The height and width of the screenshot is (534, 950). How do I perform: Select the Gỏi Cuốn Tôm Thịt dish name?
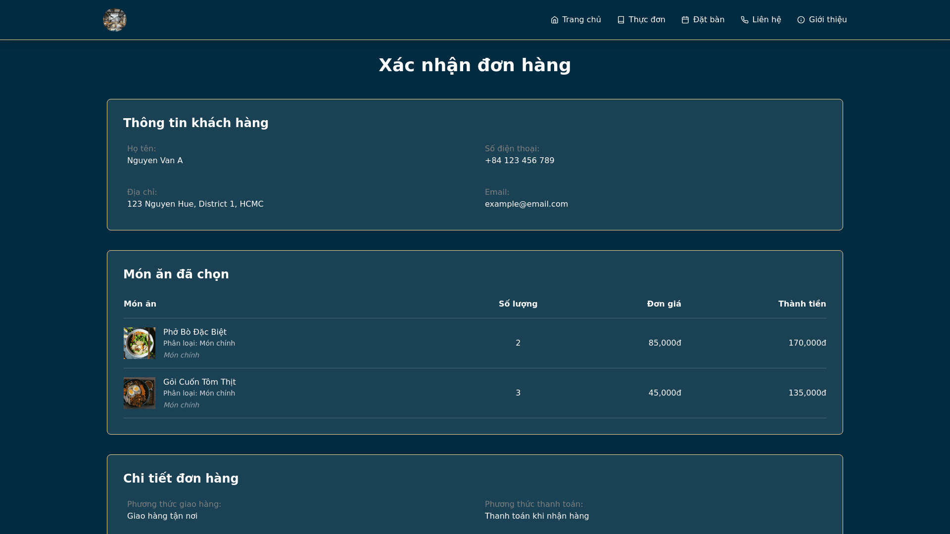[199, 382]
